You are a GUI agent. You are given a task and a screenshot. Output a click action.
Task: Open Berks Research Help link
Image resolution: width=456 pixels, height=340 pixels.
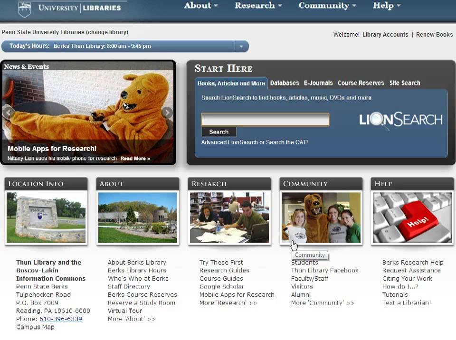413,262
